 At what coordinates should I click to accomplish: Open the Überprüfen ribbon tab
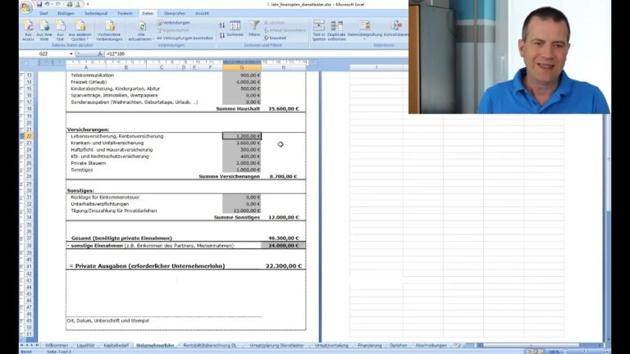pos(175,14)
